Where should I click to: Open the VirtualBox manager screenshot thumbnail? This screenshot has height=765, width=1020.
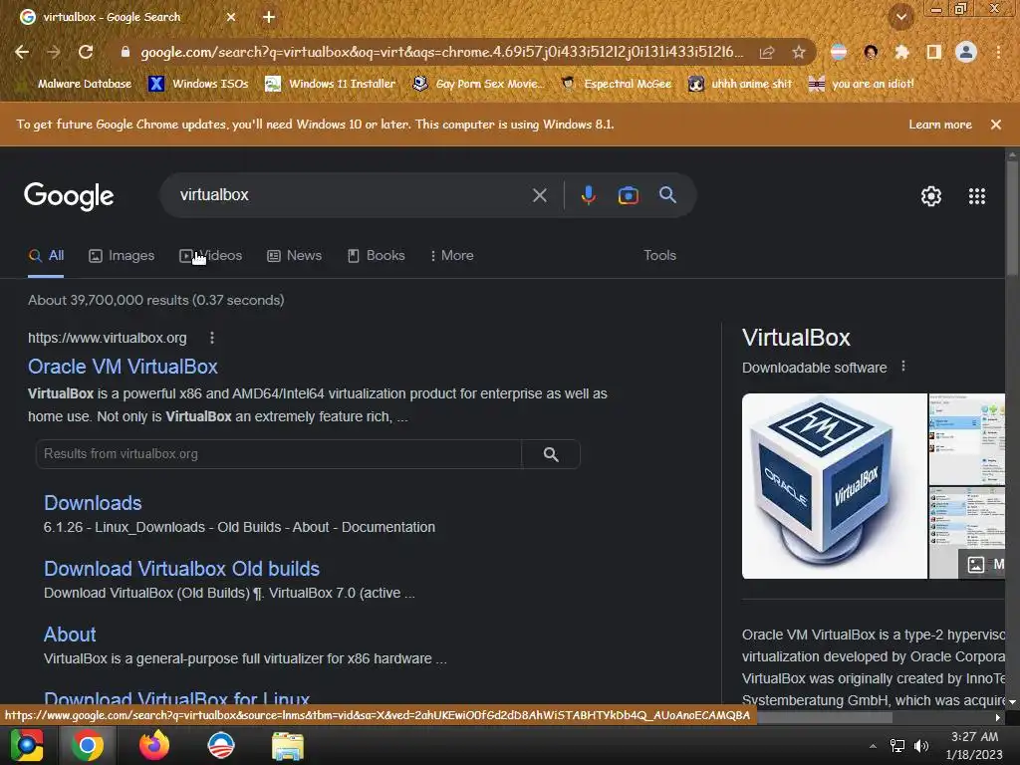coord(966,439)
